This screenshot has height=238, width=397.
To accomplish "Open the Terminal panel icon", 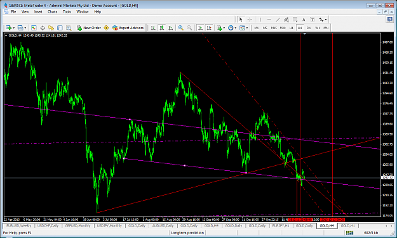I will (x=60, y=28).
